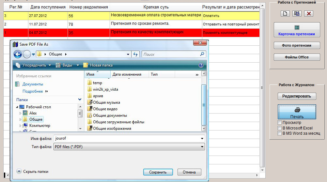Collapse Рабочий стол tree node

[x=17, y=107]
